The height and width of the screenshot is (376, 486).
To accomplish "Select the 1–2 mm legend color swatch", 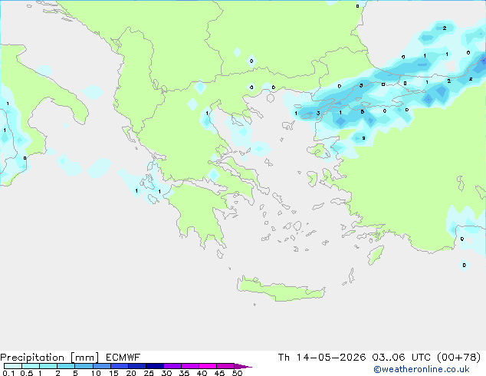I will coord(48,366).
